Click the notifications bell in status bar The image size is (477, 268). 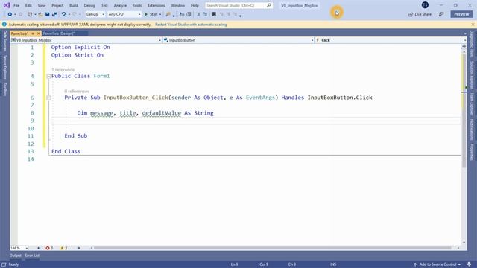tap(469, 264)
